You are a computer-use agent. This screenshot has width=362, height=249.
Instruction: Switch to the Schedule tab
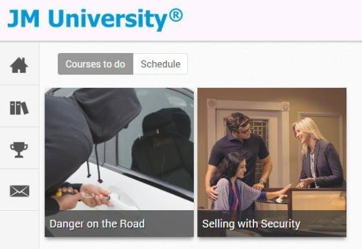[160, 64]
